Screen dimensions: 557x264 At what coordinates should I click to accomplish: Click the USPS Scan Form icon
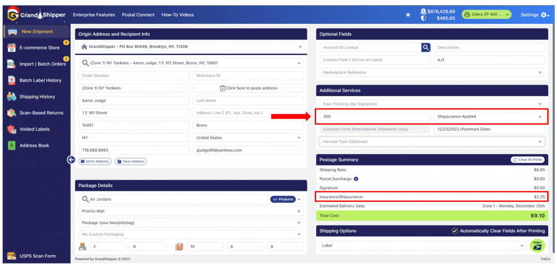[12, 256]
